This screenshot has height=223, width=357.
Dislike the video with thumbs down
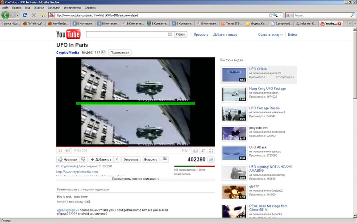83,159
